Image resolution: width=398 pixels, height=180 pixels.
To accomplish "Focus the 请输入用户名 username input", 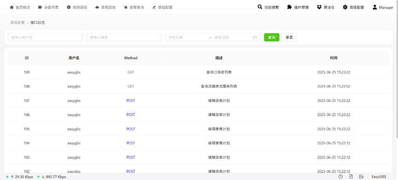I will pyautogui.click(x=45, y=37).
